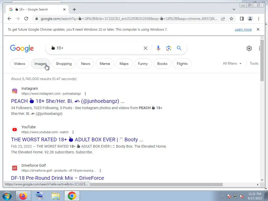Expand the tab search chevron
Image resolution: width=268 pixels, height=201 pixels.
tap(234, 9)
